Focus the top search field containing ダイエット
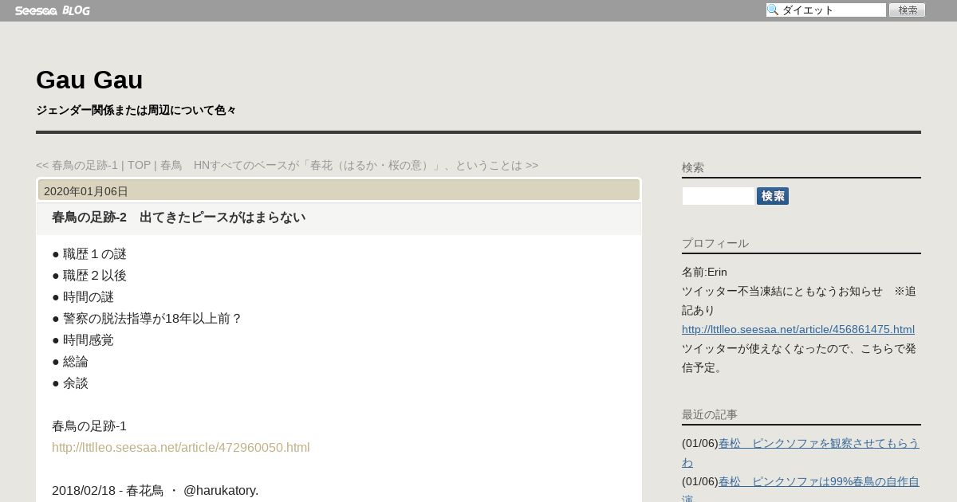Screen dimensions: 957x502 coord(826,10)
